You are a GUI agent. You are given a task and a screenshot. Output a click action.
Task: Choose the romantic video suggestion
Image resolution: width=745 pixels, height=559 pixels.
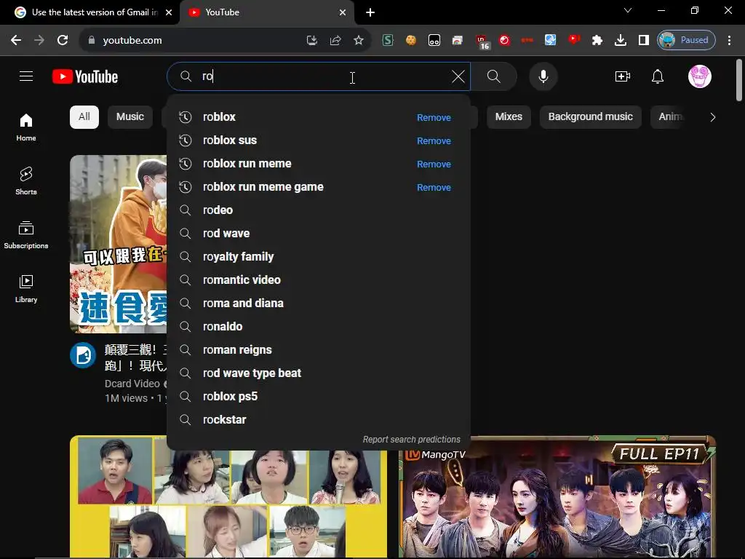(319, 280)
